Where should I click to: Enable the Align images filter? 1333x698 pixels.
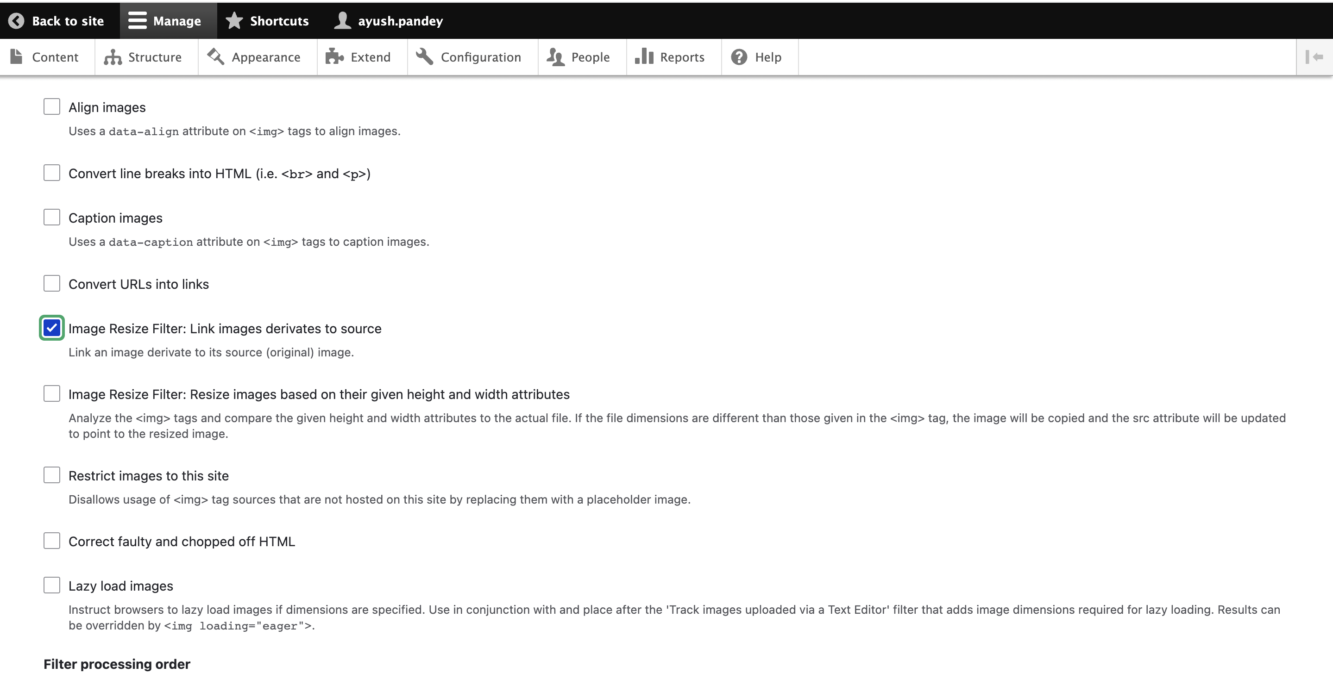tap(52, 107)
